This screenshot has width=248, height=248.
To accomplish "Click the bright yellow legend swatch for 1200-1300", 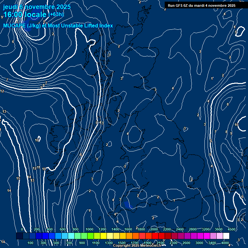I will point(104,236).
